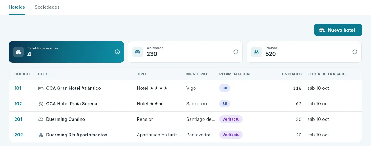Click the Duerming Camino bed icon
The image size is (371, 146).
[41, 120]
